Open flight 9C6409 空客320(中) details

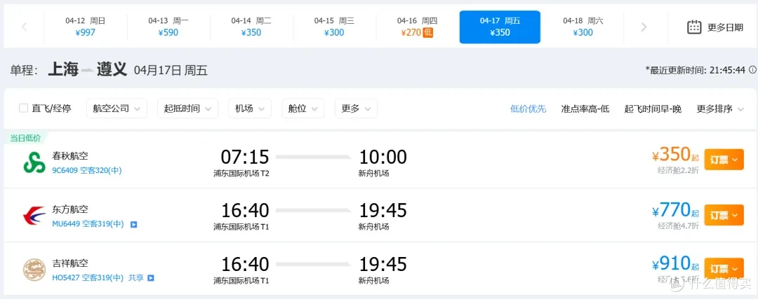click(86, 170)
